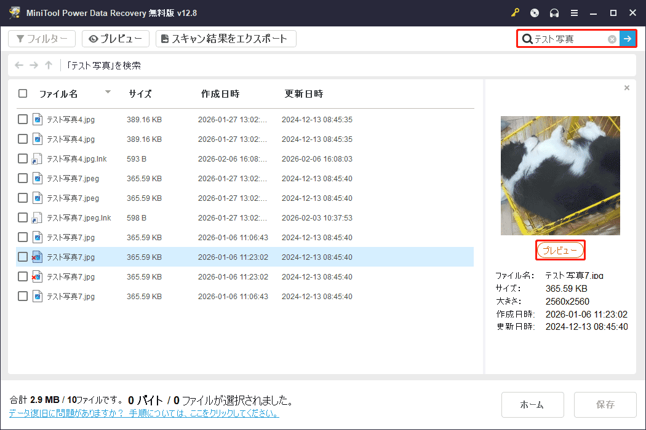The width and height of the screenshot is (646, 430).
Task: Open the hamburger menu in title bar
Action: pyautogui.click(x=573, y=12)
